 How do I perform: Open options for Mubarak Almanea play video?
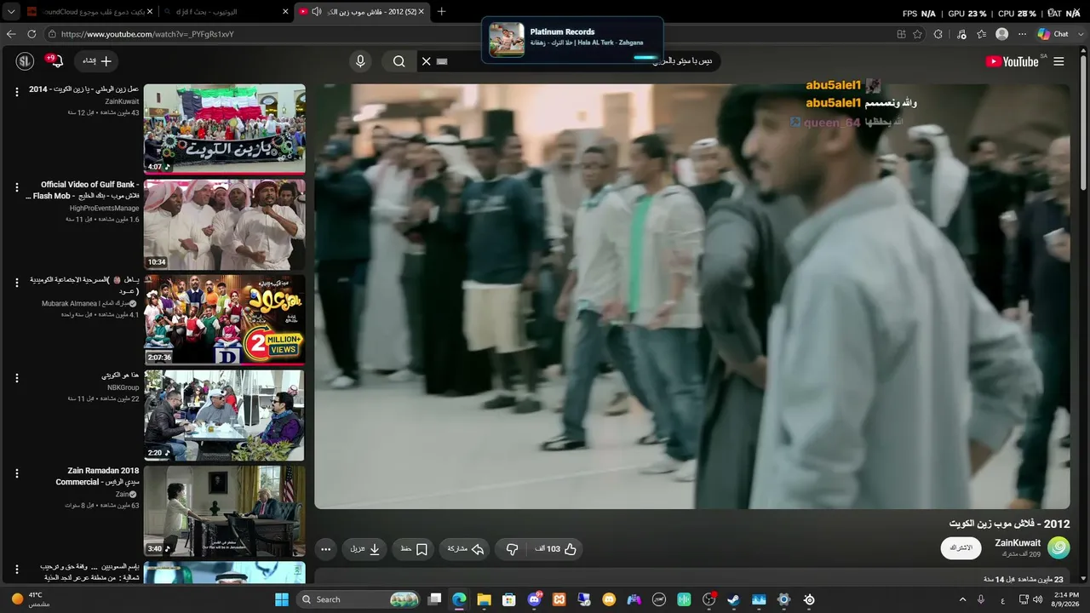pyautogui.click(x=16, y=283)
